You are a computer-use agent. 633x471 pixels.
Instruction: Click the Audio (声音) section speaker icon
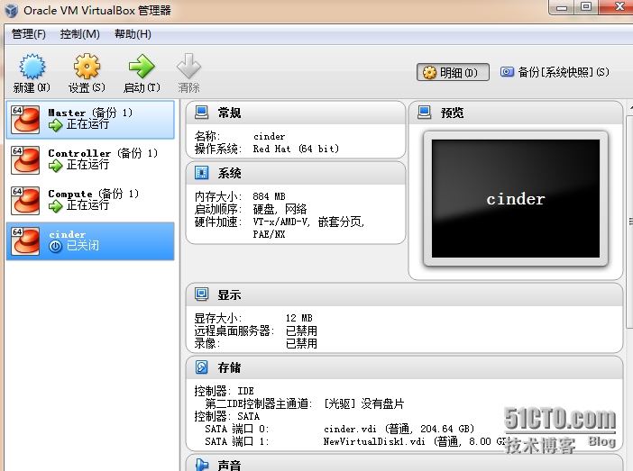tap(201, 465)
